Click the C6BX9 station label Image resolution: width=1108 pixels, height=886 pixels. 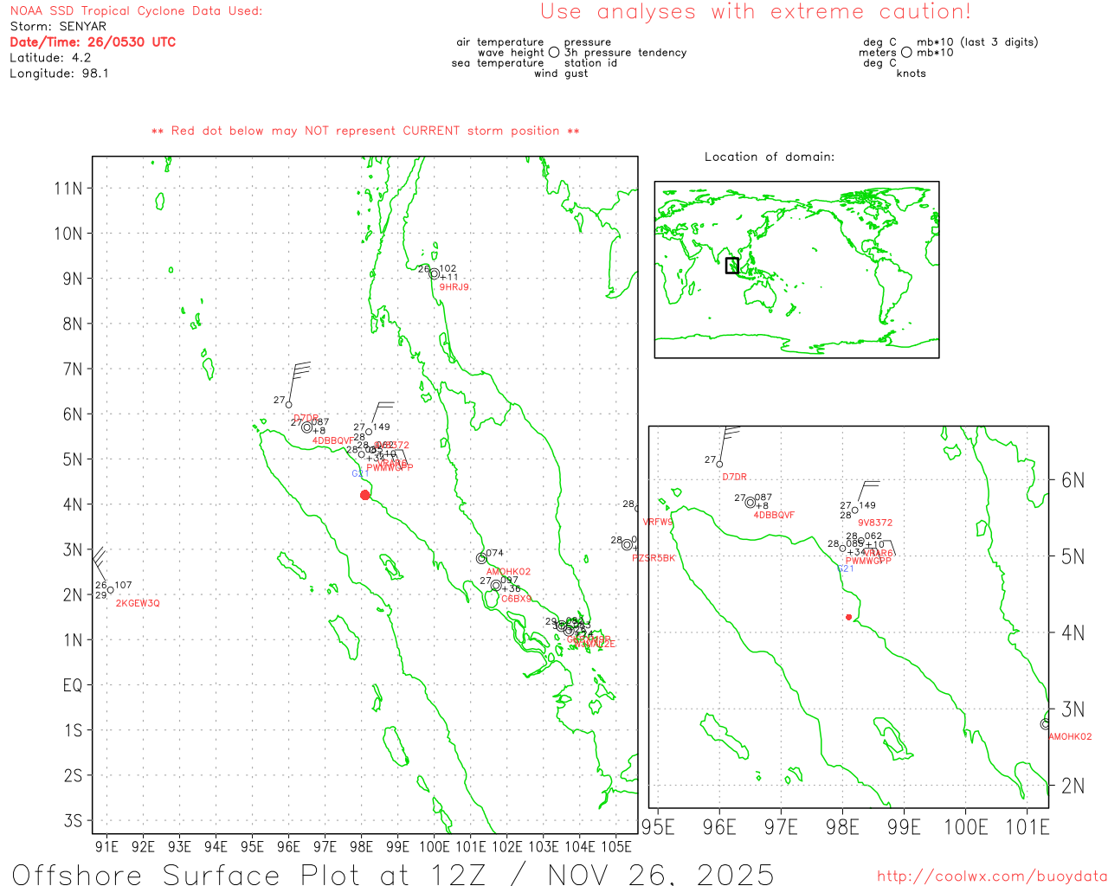click(x=516, y=599)
